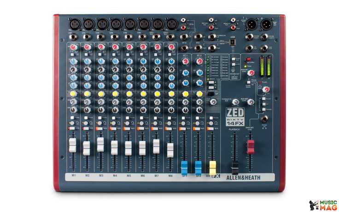Viewport: 339px width, 212px height.
Task: Click the Playback to Aux knob
Action: [x=235, y=102]
